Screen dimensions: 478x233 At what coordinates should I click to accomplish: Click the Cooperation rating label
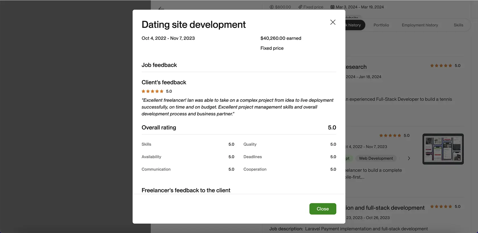pyautogui.click(x=255, y=169)
